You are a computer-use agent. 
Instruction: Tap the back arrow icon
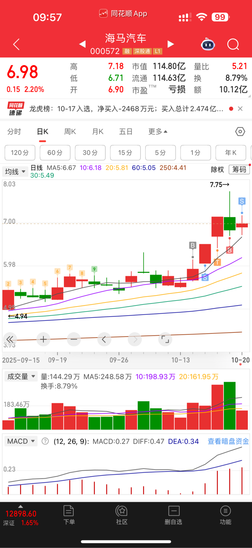tap(16, 44)
